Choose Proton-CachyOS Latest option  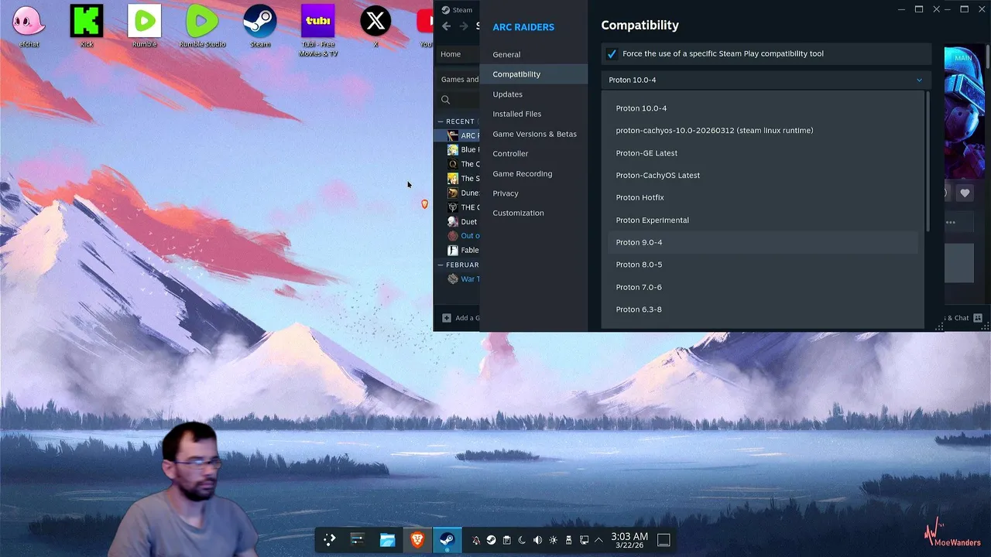click(x=763, y=176)
